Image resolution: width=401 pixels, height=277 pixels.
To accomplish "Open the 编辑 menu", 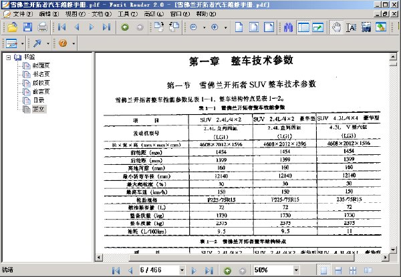I will click(x=49, y=14).
